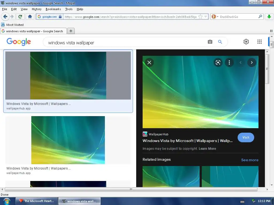Screen dimensions: 274x205
Task: Show the next image with right chevron
Action: [x=252, y=62]
